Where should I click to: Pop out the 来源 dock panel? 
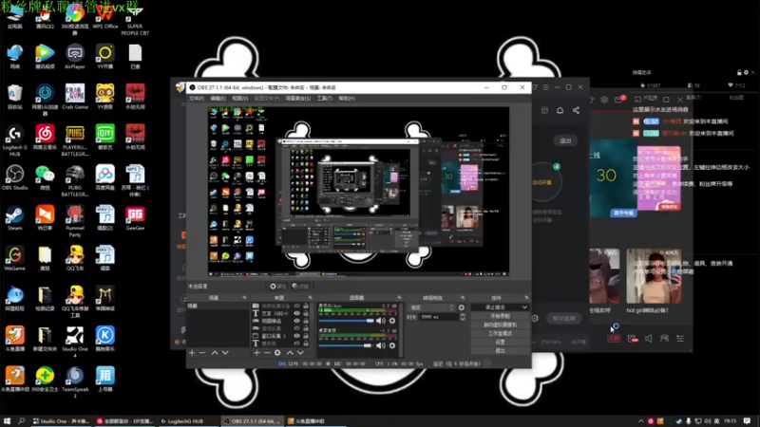[x=311, y=297]
